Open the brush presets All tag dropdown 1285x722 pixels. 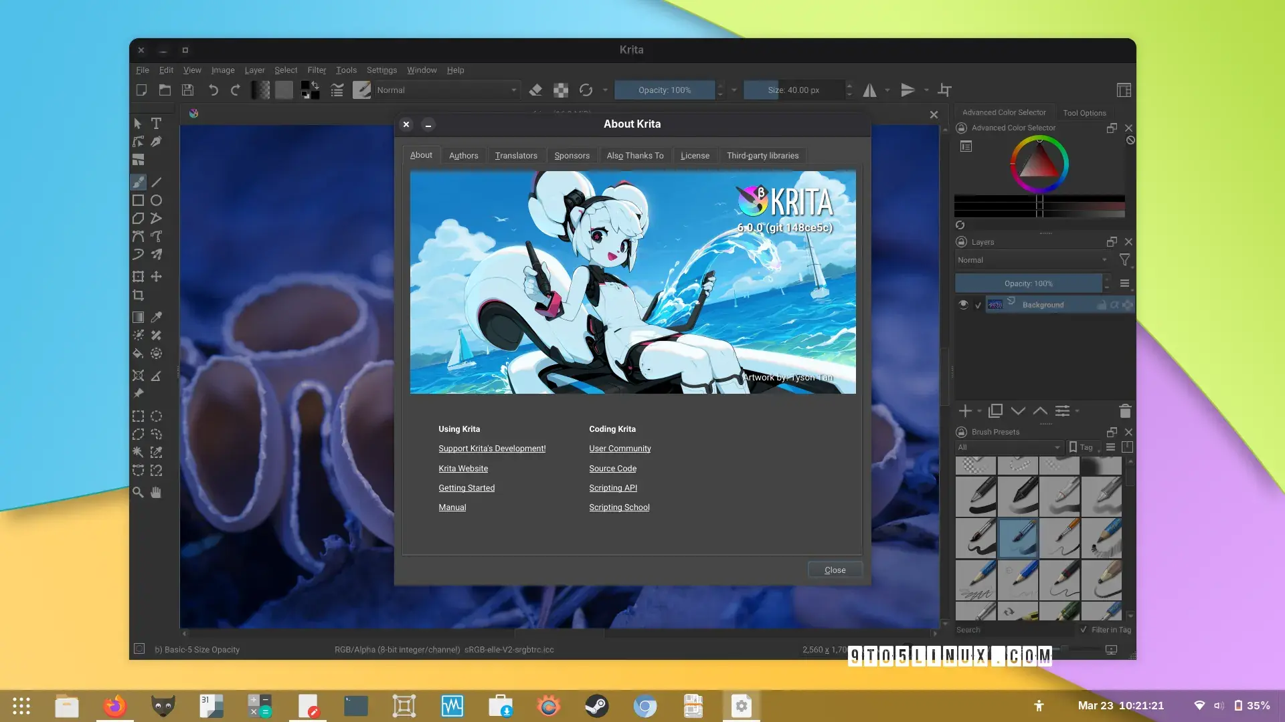[1009, 447]
